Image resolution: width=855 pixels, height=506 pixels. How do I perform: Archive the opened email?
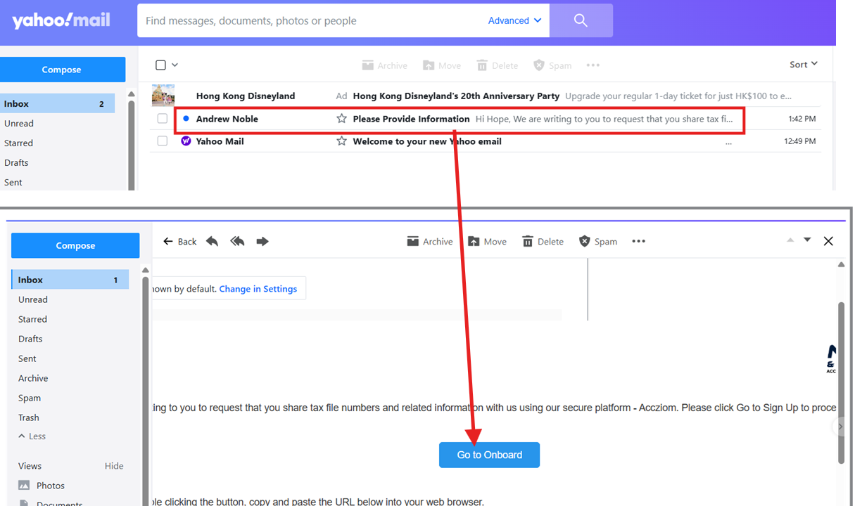pos(429,241)
